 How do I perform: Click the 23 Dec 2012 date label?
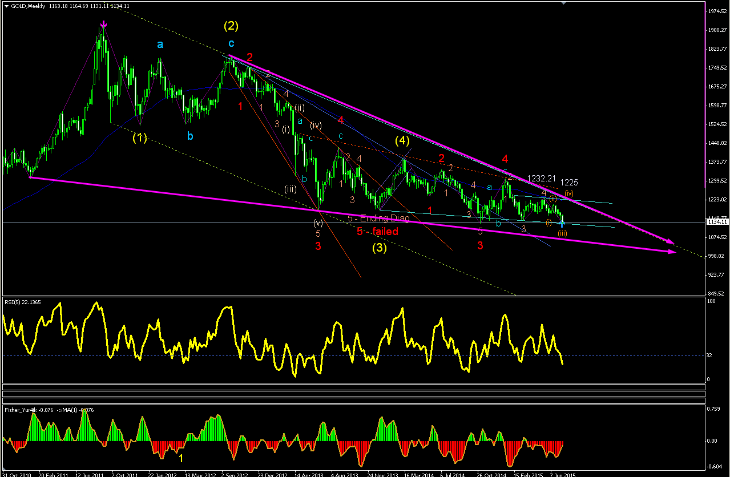[x=271, y=474]
